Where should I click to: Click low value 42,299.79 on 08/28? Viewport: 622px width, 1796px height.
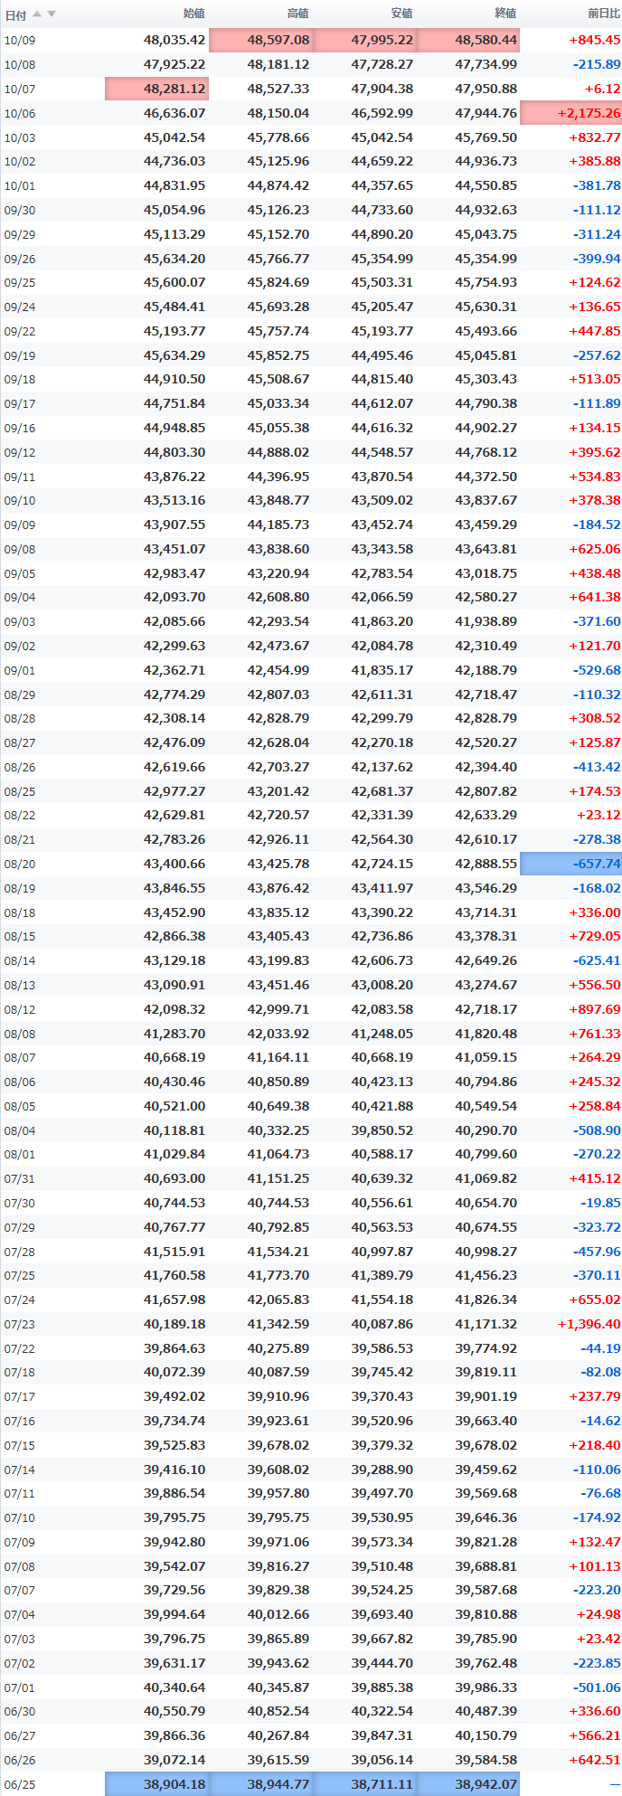pos(382,718)
